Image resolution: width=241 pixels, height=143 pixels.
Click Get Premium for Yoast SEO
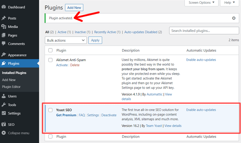pos(66,115)
